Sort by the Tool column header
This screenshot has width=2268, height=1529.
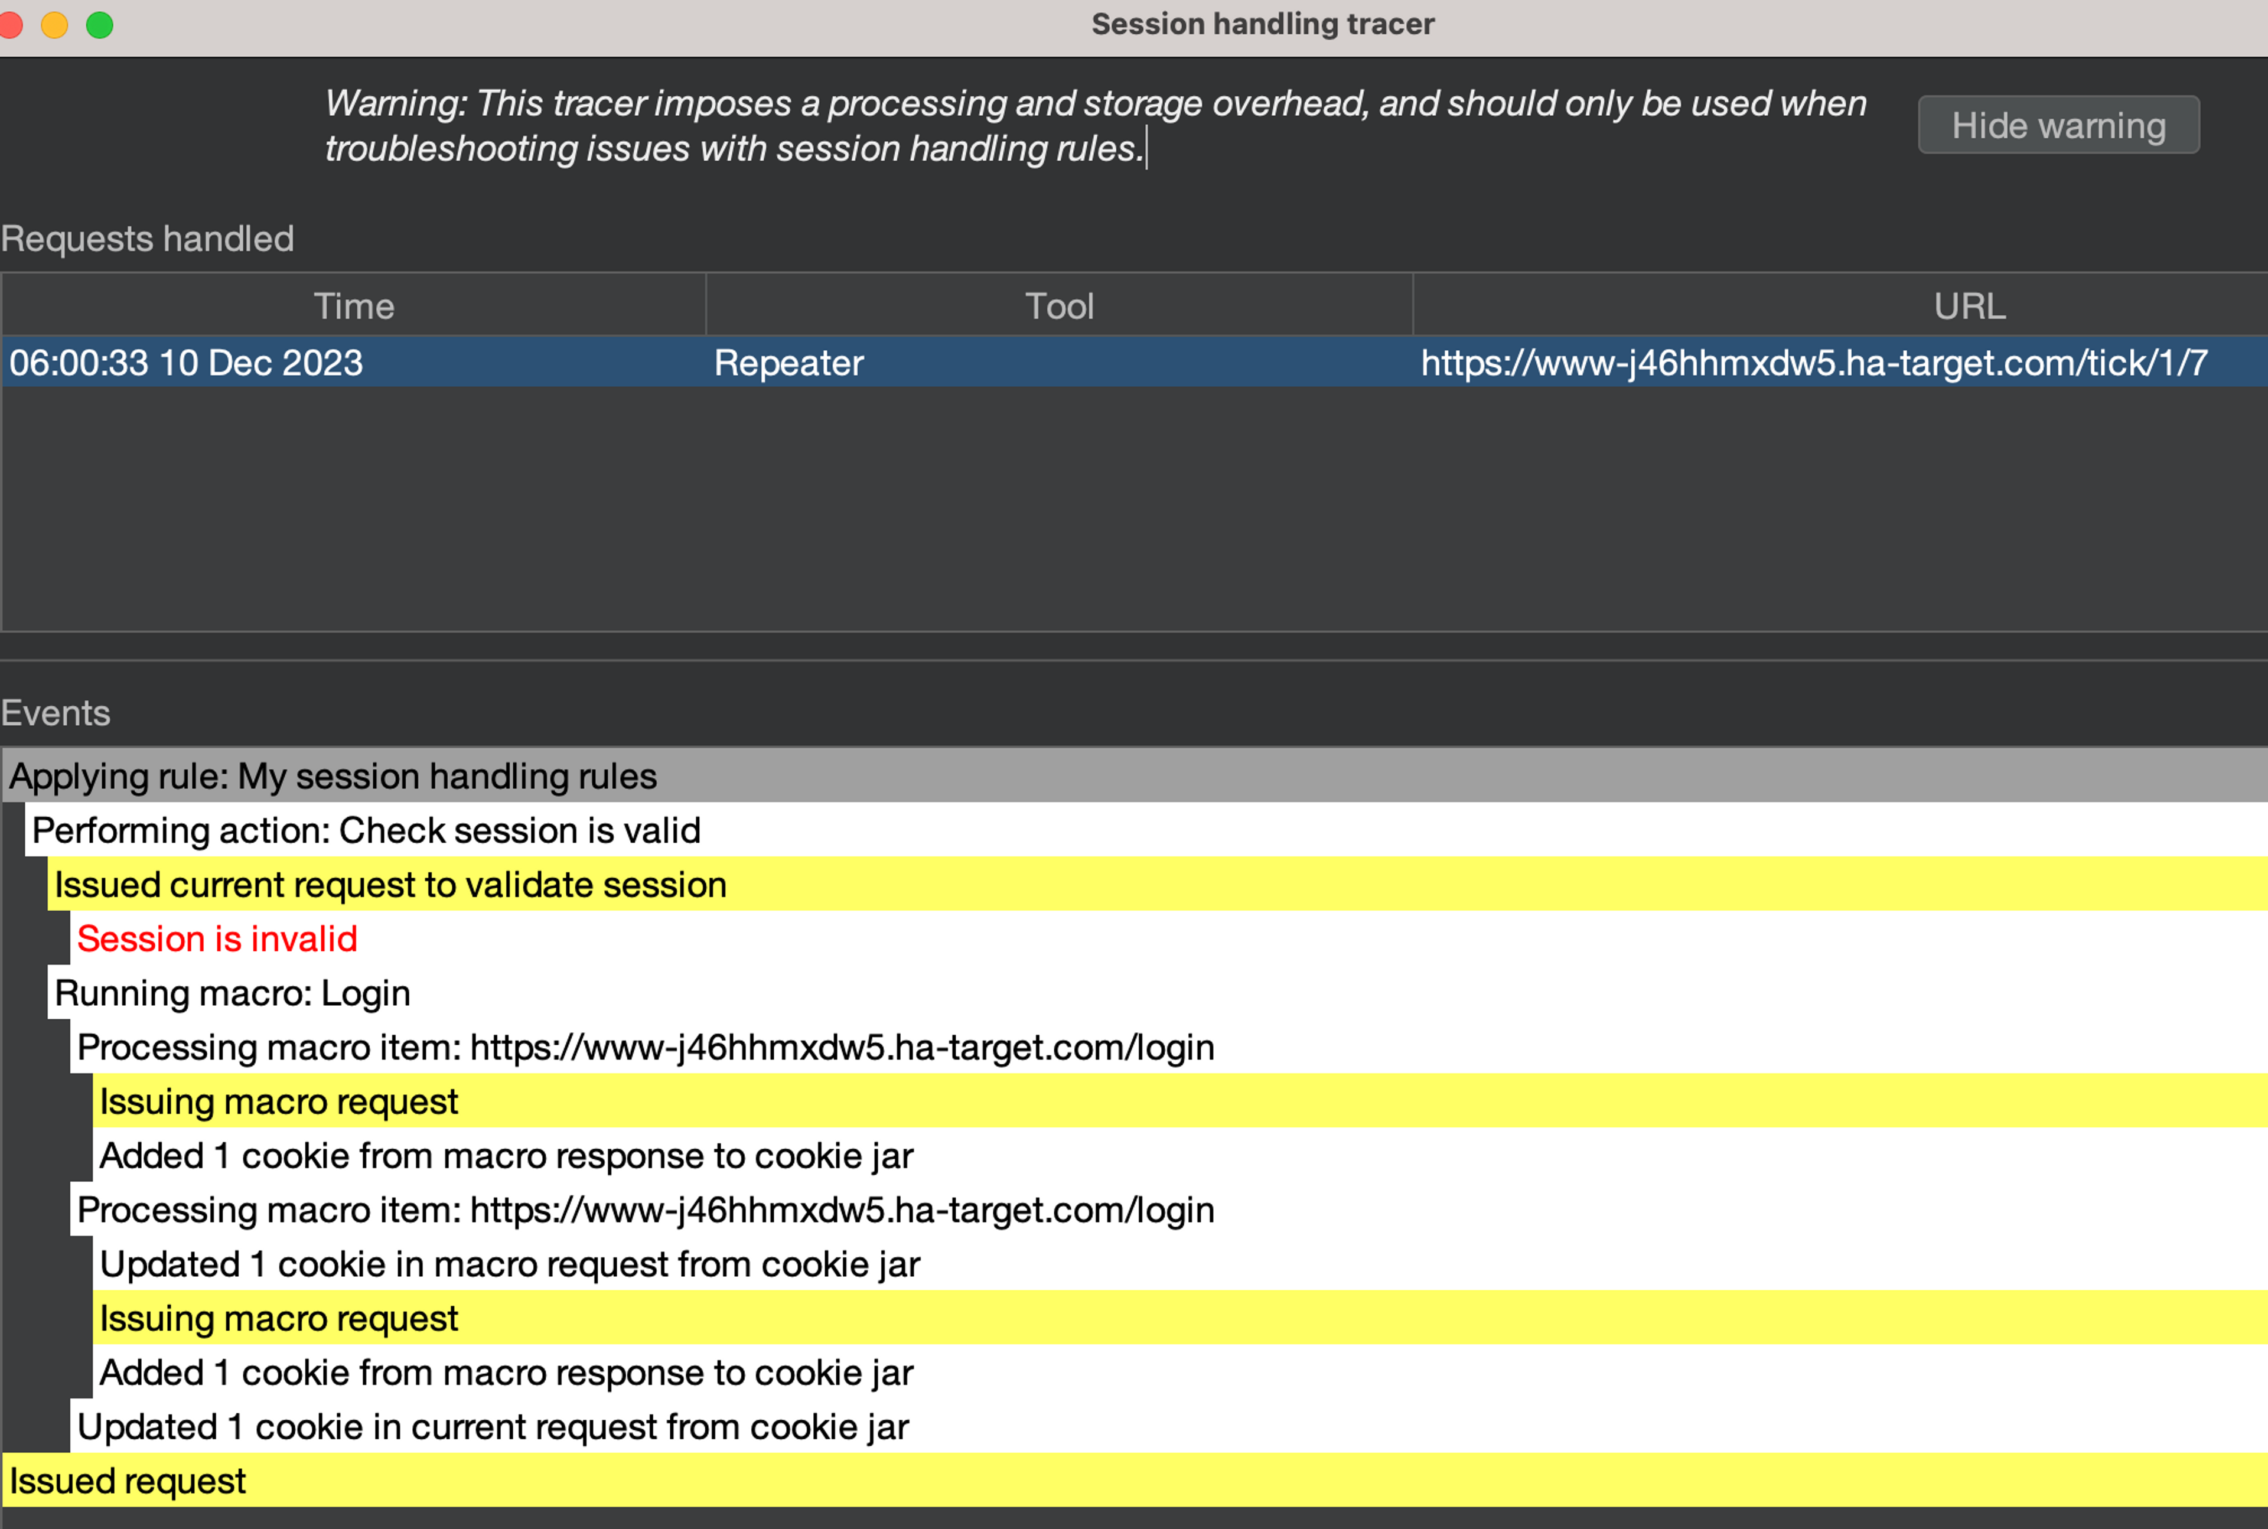tap(1059, 306)
